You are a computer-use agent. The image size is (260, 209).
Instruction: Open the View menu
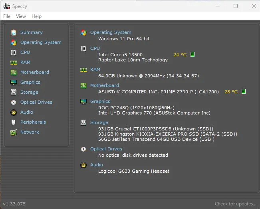pos(21,16)
